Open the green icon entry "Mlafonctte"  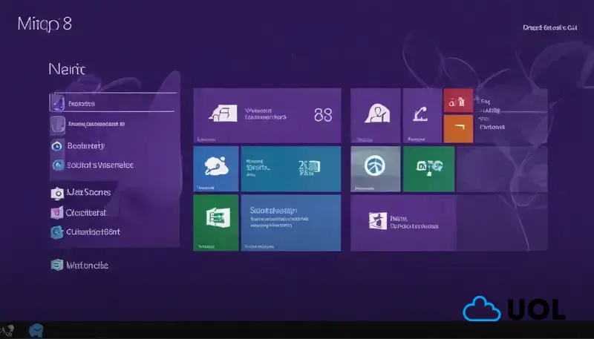[79, 266]
